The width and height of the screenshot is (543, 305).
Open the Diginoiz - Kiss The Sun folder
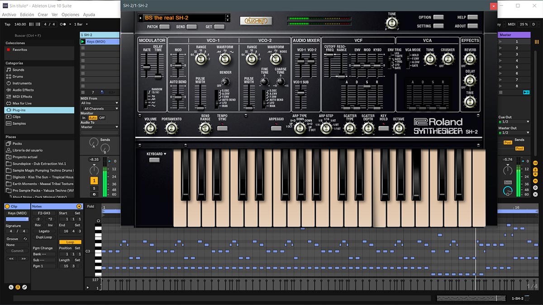pyautogui.click(x=39, y=177)
